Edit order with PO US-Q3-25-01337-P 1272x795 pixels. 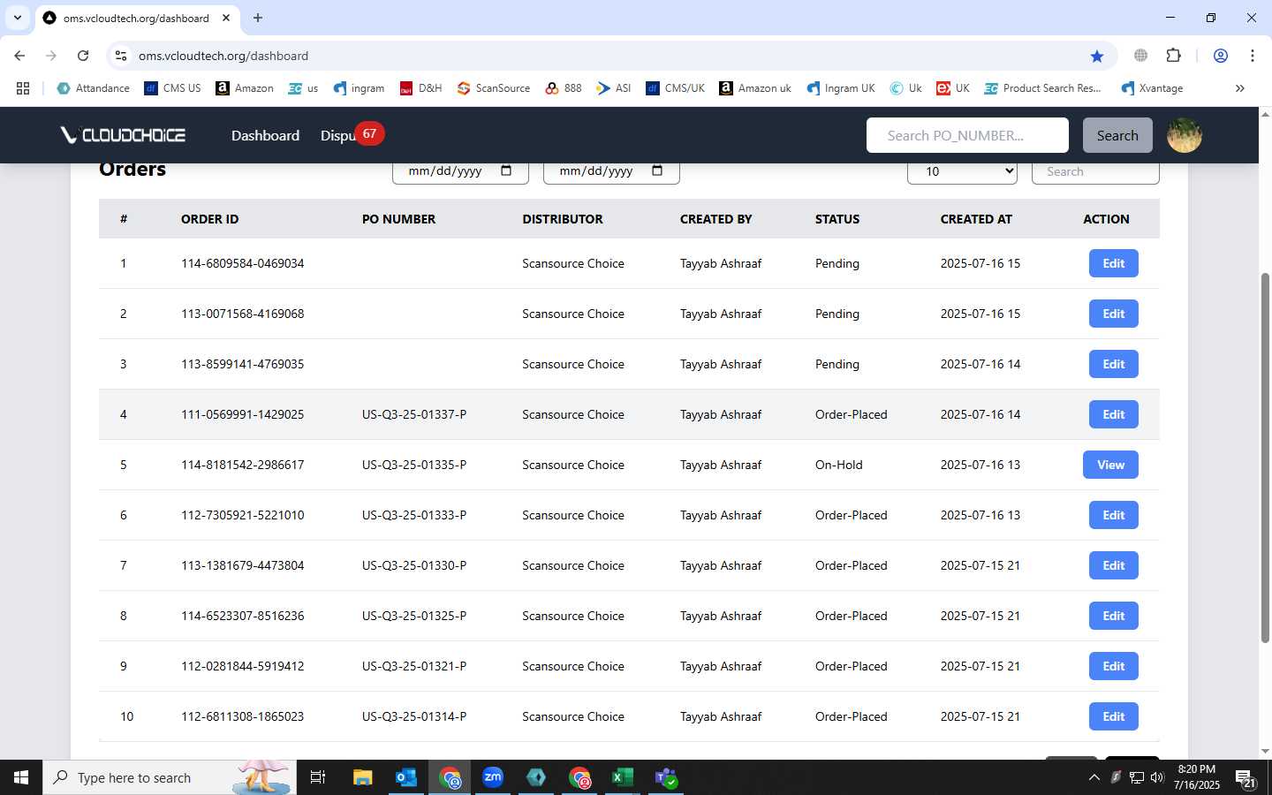[x=1113, y=414]
